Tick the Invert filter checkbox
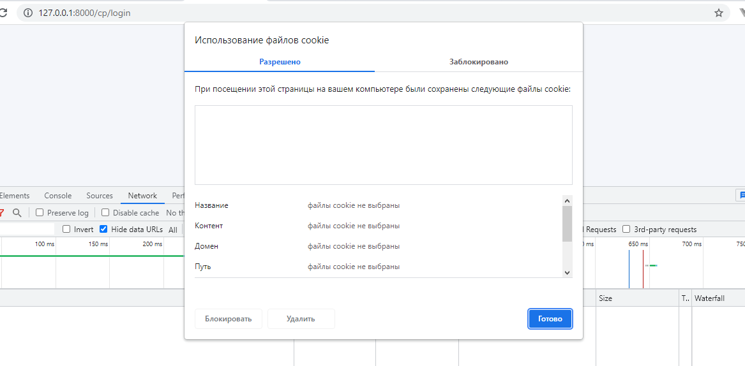 [x=66, y=230]
